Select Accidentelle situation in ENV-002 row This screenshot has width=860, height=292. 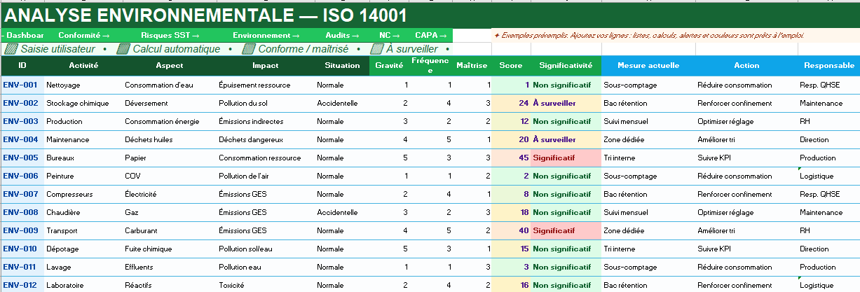coord(342,103)
